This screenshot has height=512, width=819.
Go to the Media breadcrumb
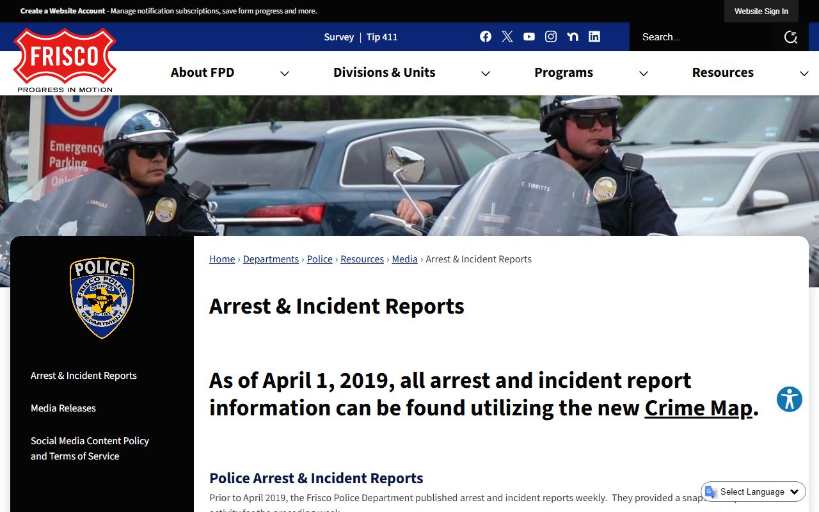point(404,259)
